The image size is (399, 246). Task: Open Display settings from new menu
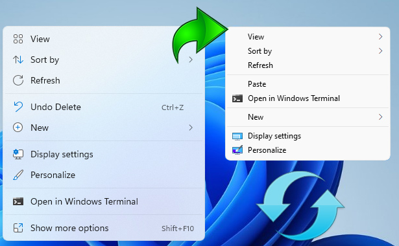(x=104, y=154)
